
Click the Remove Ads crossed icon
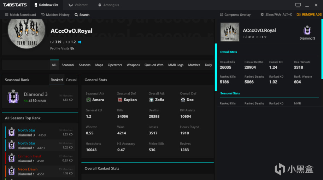[x=299, y=14]
